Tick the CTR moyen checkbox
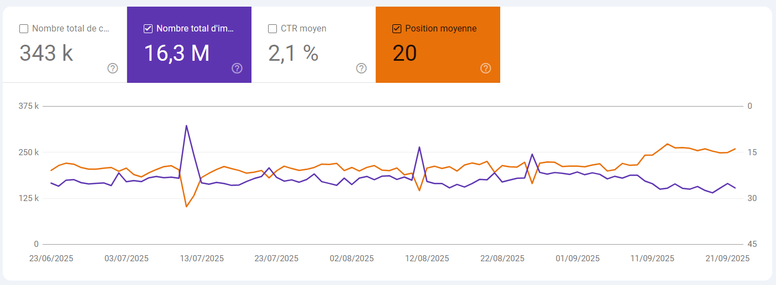The image size is (776, 285). pos(272,29)
